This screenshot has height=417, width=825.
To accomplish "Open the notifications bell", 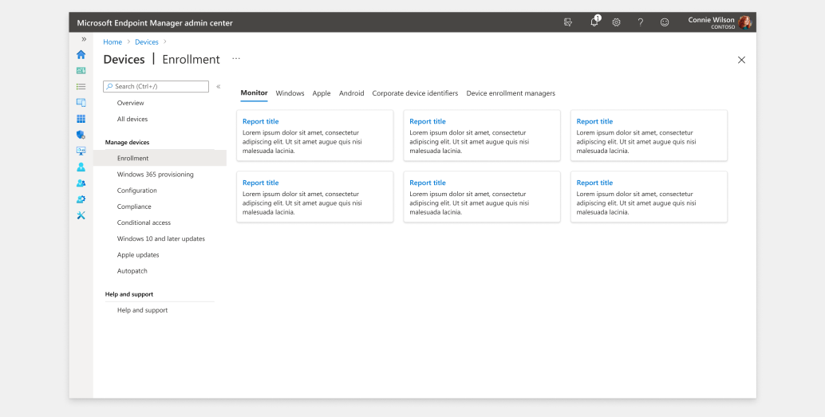I will [594, 22].
